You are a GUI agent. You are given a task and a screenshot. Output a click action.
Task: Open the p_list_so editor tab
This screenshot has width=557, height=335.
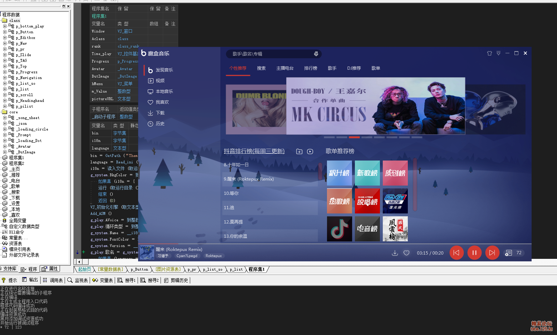(x=212, y=269)
